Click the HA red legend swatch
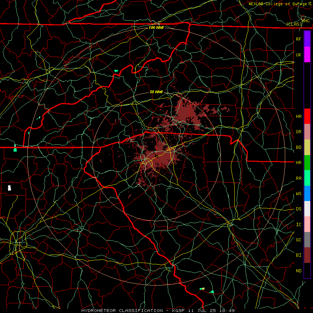The height and width of the screenshot is (313, 313). tap(307, 116)
